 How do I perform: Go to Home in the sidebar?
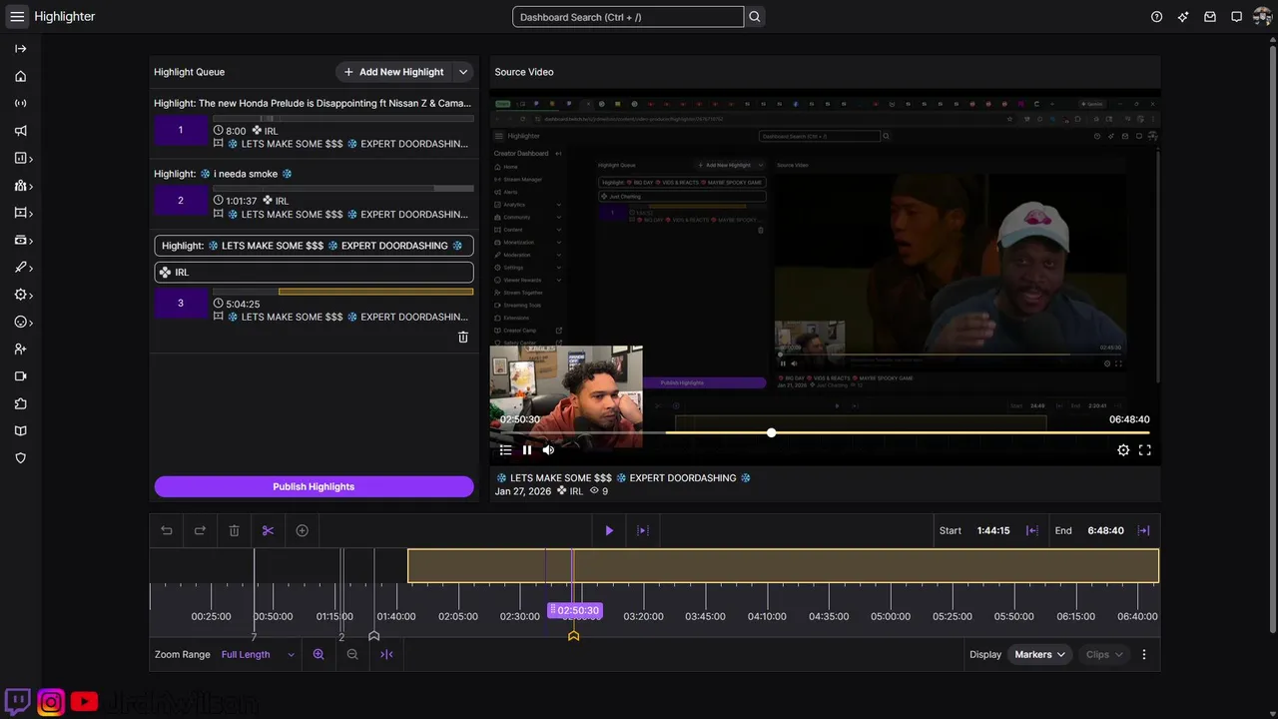click(20, 76)
